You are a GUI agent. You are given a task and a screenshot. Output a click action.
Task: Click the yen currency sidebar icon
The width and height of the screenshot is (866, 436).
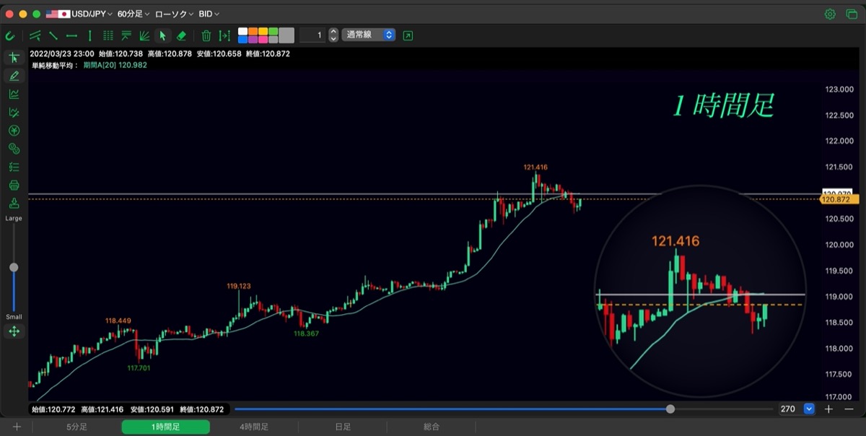click(14, 131)
